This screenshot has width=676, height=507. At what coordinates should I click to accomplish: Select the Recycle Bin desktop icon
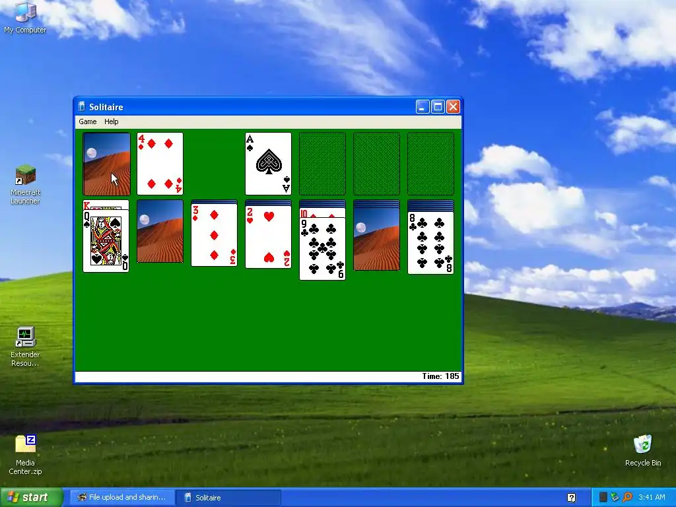[x=643, y=451]
